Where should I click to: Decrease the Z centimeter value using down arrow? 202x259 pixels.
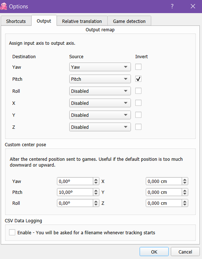pyautogui.click(x=185, y=205)
